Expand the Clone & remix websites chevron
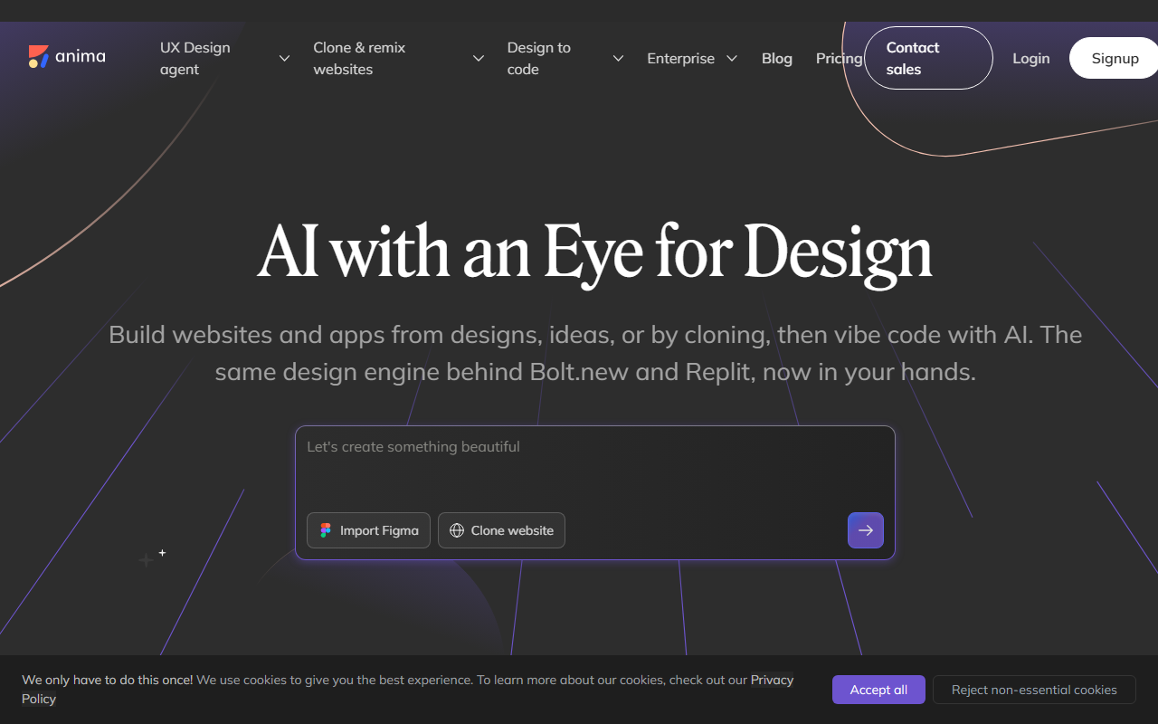Image resolution: width=1158 pixels, height=724 pixels. 479,58
